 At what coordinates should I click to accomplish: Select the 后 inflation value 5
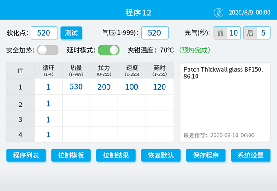tap(263, 33)
